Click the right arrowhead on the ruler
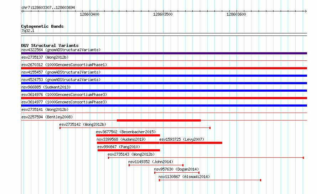Image resolution: width=317 pixels, height=194 pixels. coord(306,11)
